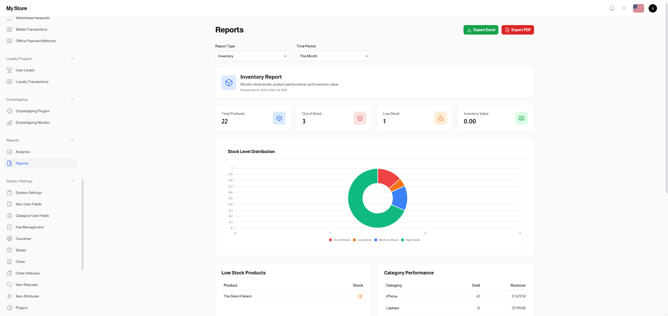Open the user avatar menu

653,8
